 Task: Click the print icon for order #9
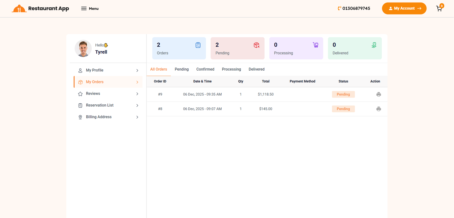click(x=379, y=94)
